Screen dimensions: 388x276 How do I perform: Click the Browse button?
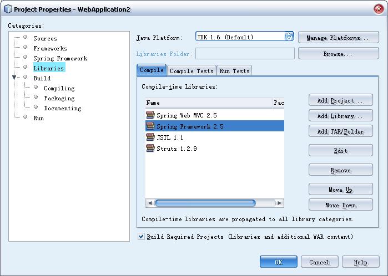338,53
